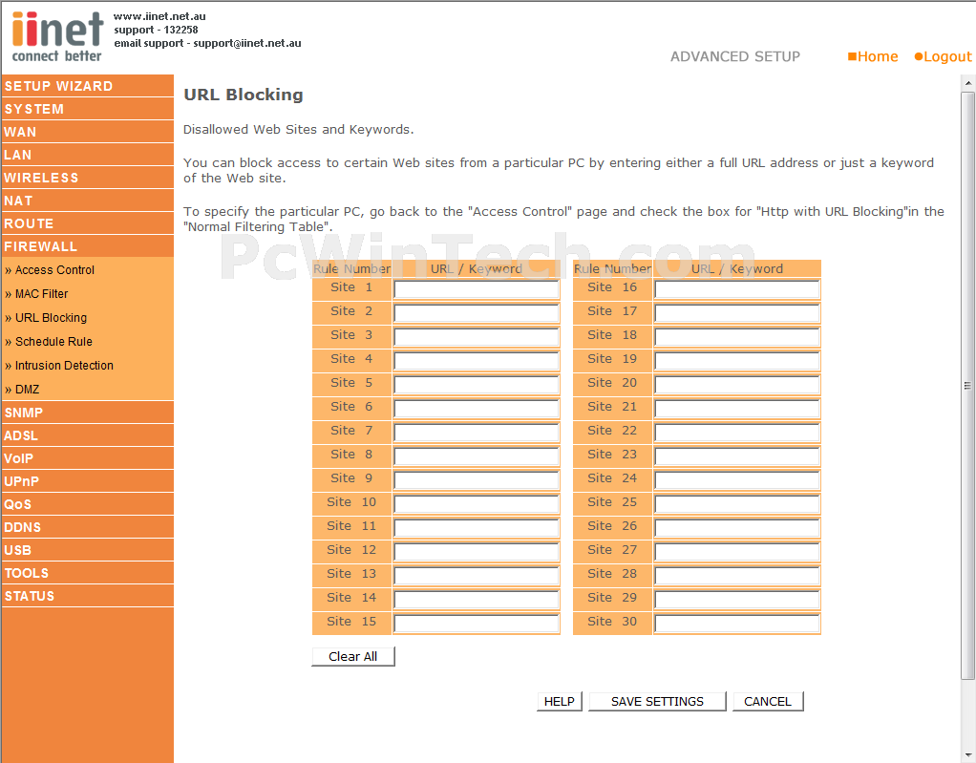Focus the Site 14 URL field
Image resolution: width=976 pixels, height=763 pixels.
[477, 600]
